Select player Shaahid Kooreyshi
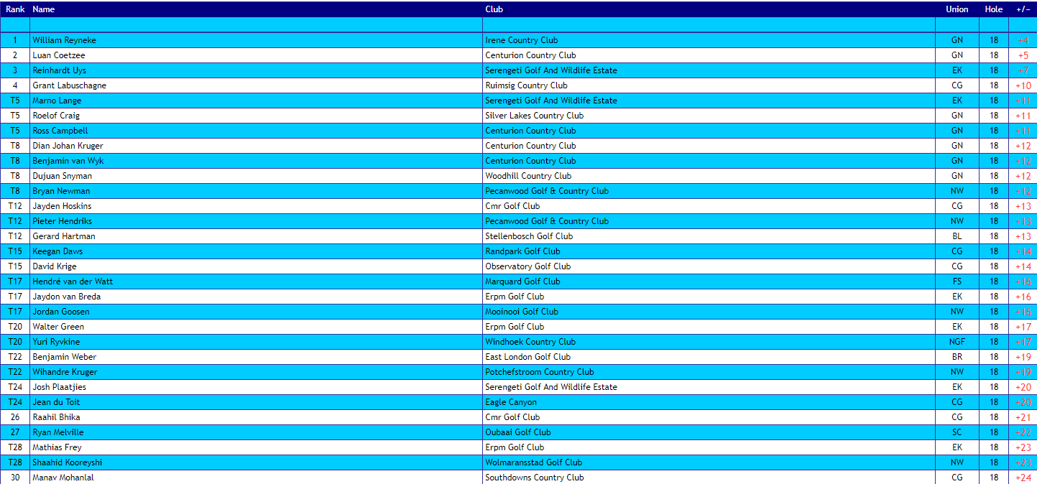 coord(67,462)
